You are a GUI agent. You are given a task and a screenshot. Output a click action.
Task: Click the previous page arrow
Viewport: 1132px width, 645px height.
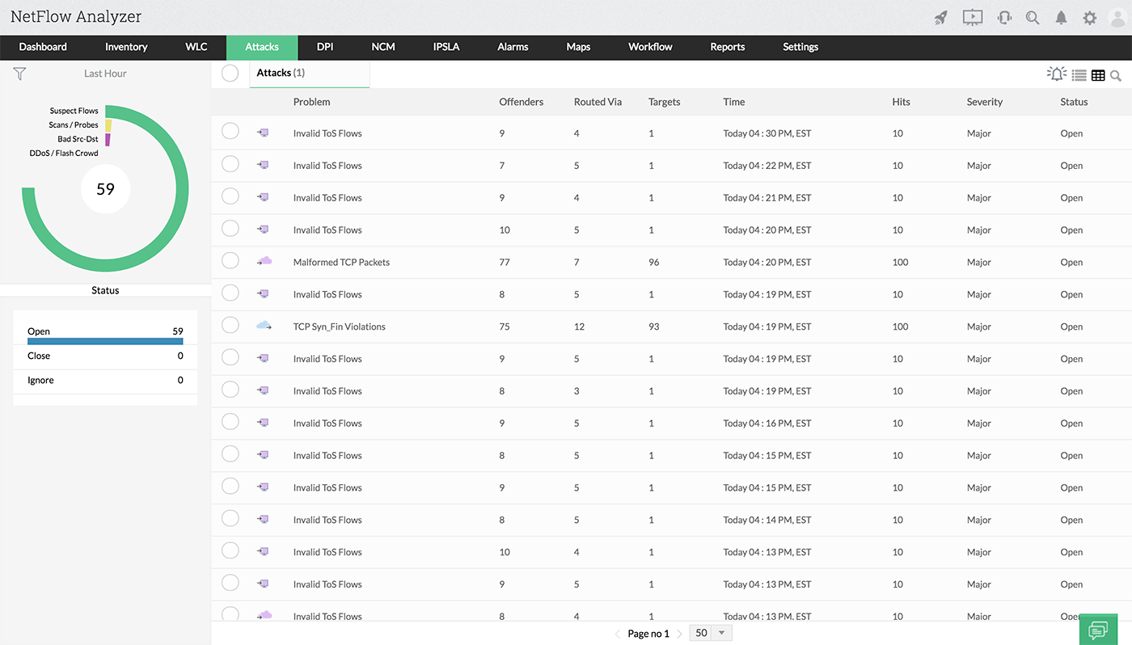coord(618,634)
